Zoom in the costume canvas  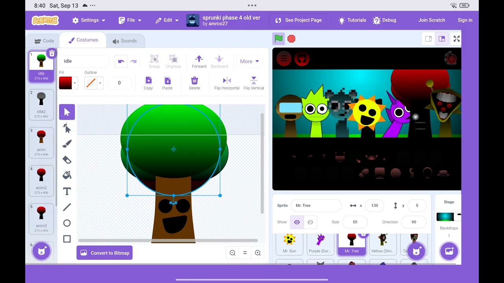point(258,253)
